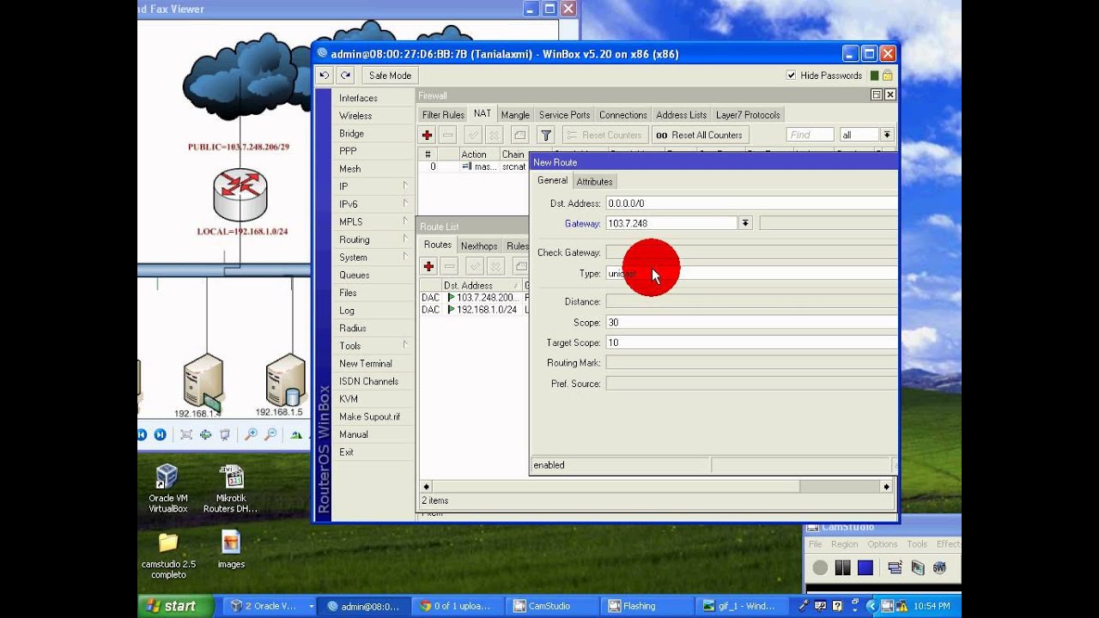Screen dimensions: 1099x618
Task: Add a new NAT rule with red plus
Action: [x=427, y=135]
